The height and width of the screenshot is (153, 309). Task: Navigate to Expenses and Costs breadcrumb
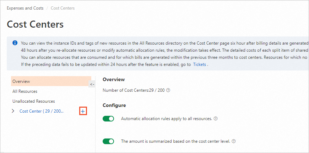pos(25,8)
